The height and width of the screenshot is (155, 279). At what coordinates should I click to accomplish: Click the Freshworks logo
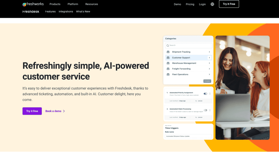tap(33, 4)
